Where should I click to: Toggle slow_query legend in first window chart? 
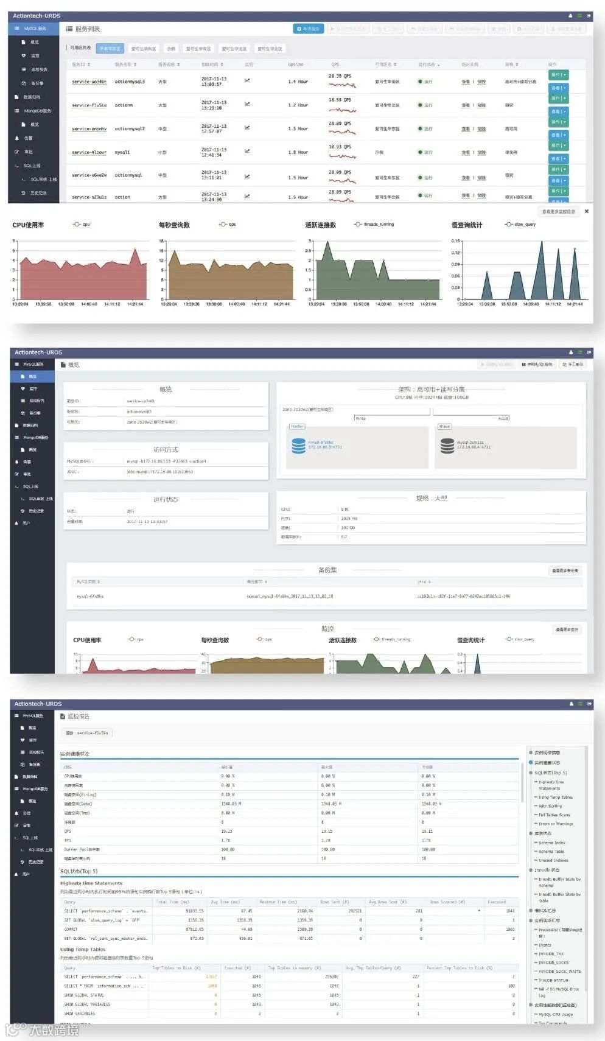point(520,225)
